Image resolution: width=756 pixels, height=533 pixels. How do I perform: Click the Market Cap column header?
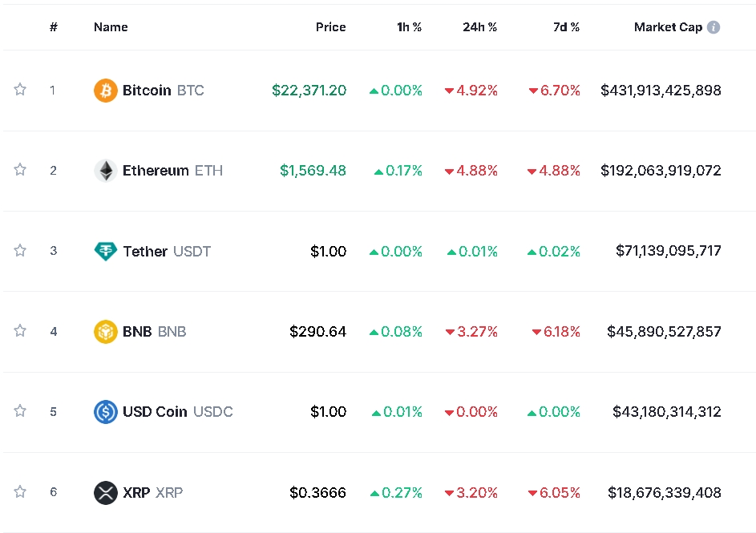[668, 27]
